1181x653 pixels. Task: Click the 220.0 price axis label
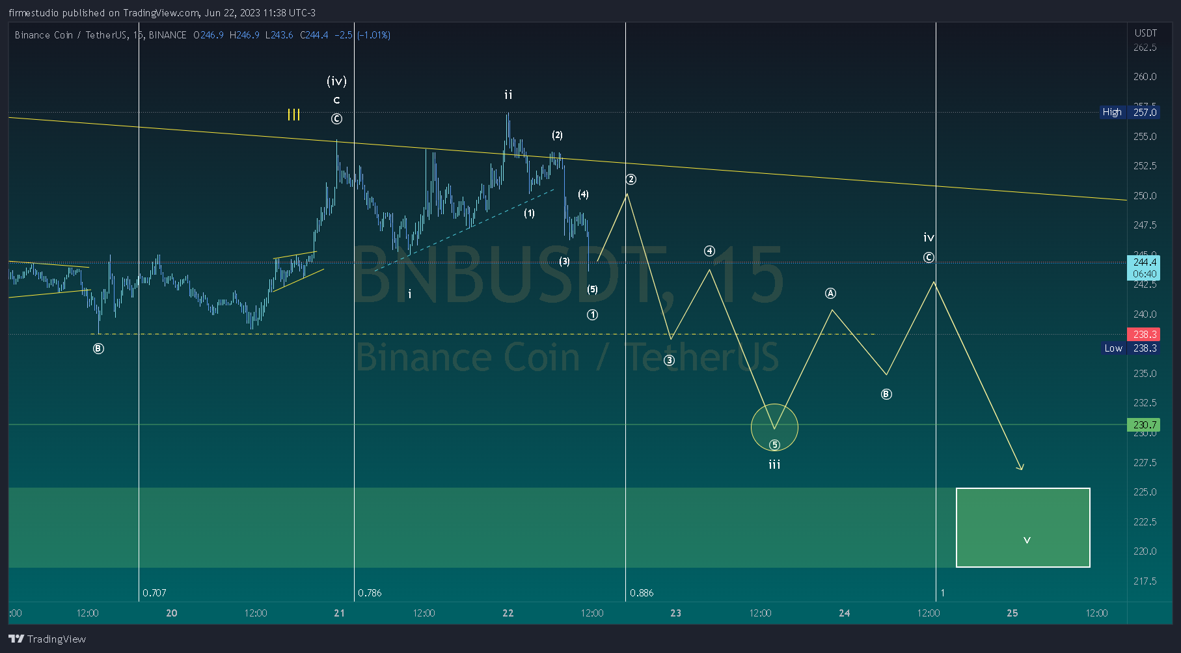(1145, 551)
